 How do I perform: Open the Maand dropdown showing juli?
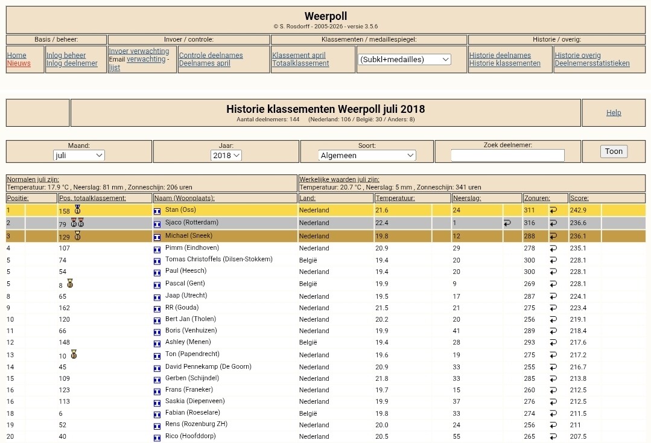(79, 155)
